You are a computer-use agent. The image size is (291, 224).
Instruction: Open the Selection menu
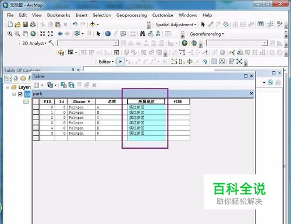coord(102,15)
